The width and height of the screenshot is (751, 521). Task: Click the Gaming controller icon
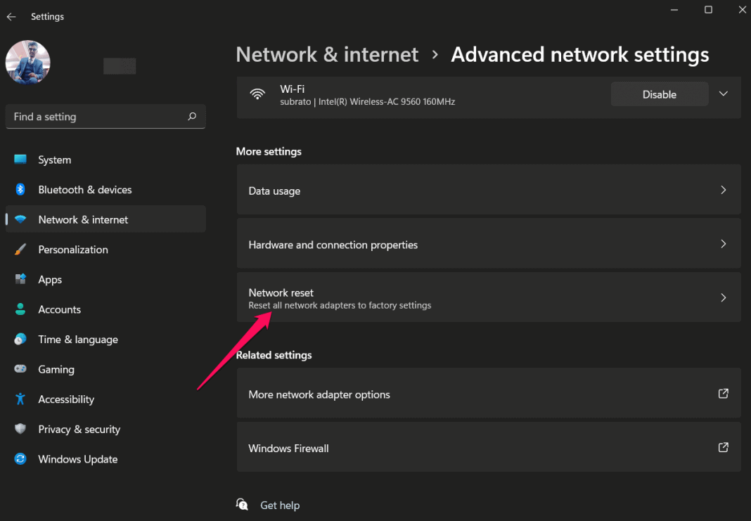tap(20, 368)
